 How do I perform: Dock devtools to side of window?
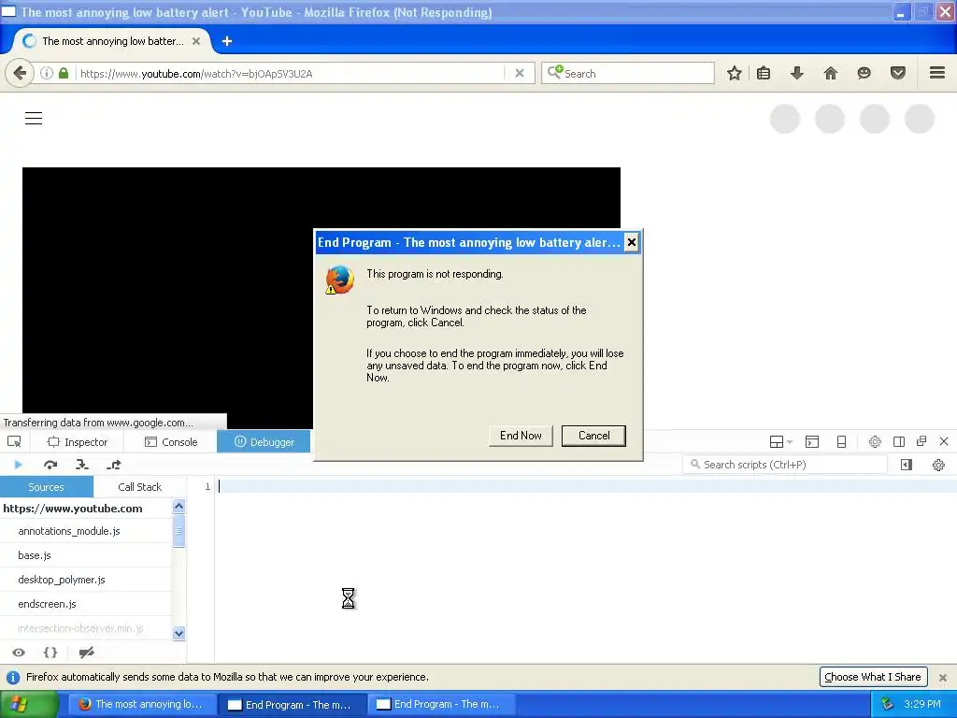click(x=898, y=441)
